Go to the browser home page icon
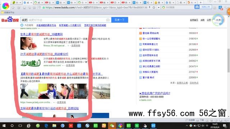The image size is (230, 129). [24, 8]
